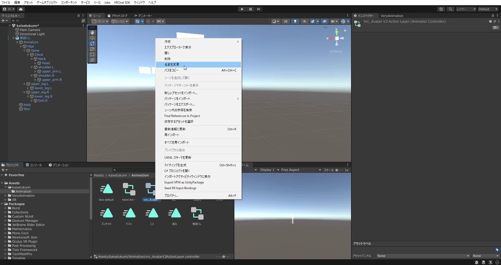Select the Move tool in scene overlay
The width and height of the screenshot is (501, 265).
[x=92, y=38]
